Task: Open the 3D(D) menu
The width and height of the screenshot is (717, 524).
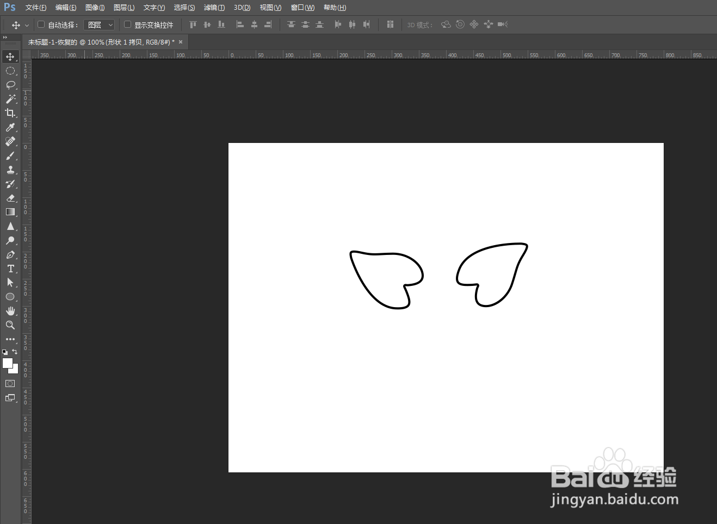Action: coord(242,8)
